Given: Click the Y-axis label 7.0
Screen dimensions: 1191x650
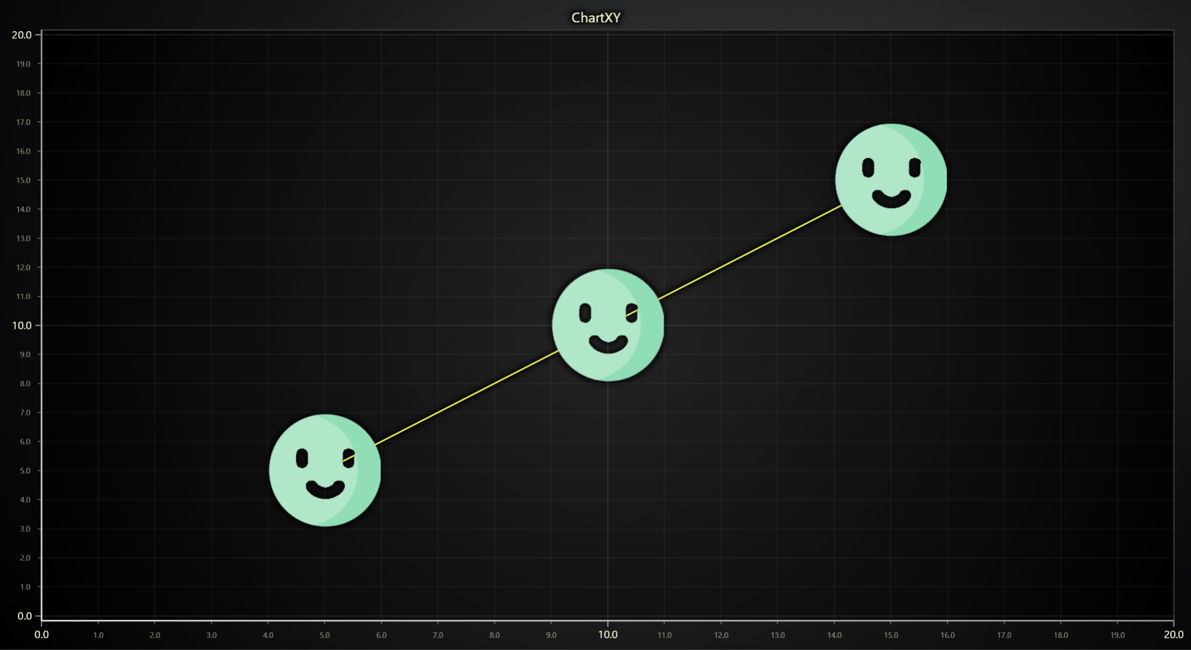Looking at the screenshot, I should click(25, 413).
